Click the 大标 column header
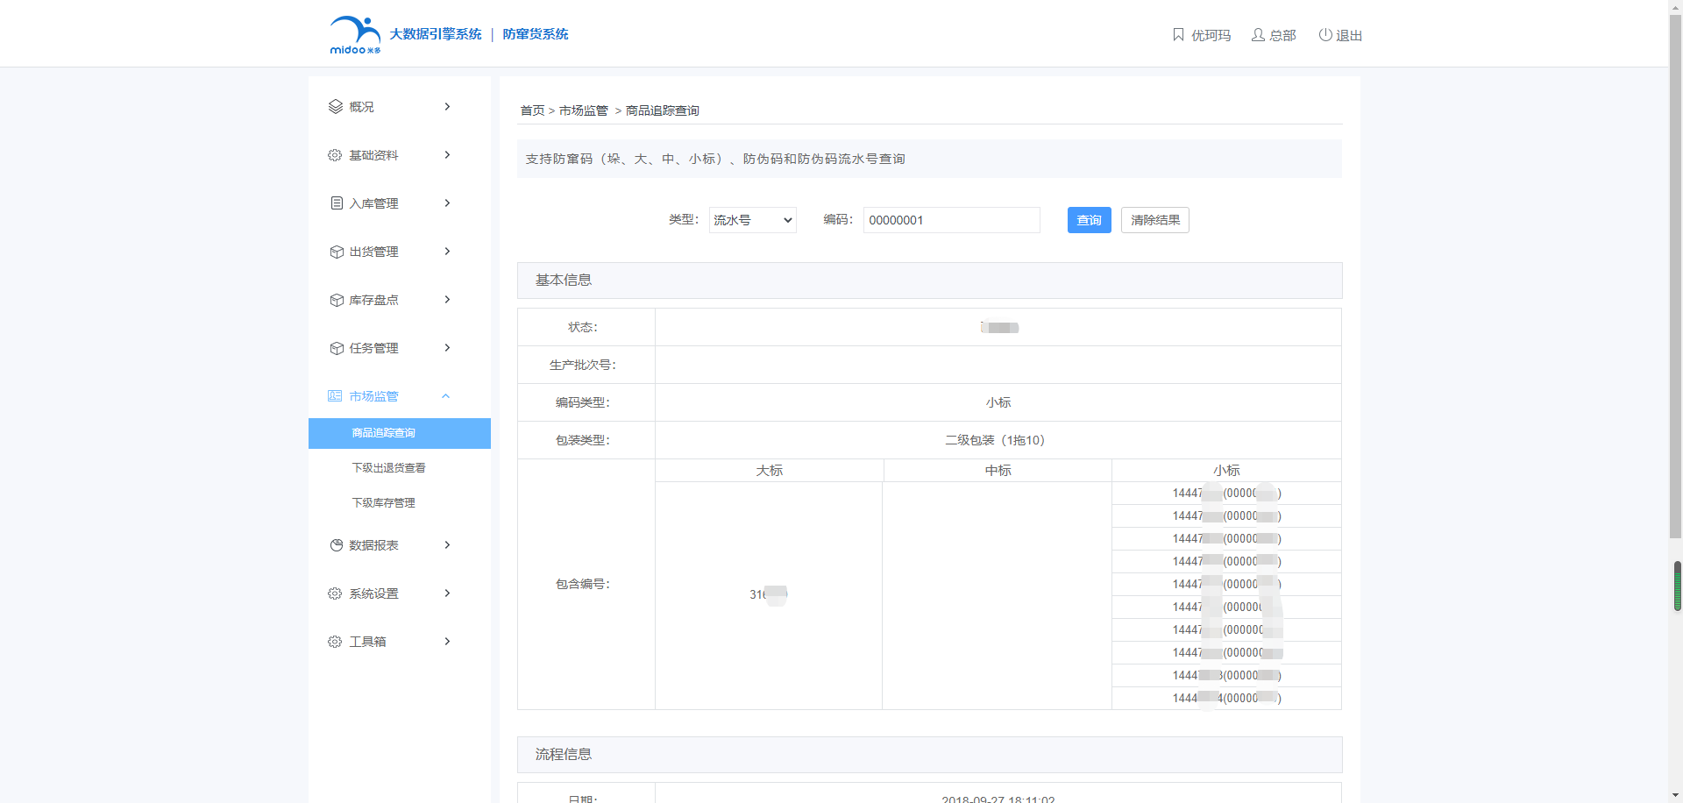The height and width of the screenshot is (803, 1683). [770, 471]
